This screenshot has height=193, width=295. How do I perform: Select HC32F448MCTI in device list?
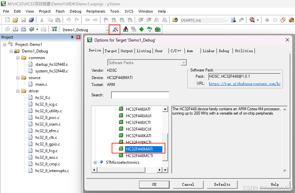coord(139,156)
